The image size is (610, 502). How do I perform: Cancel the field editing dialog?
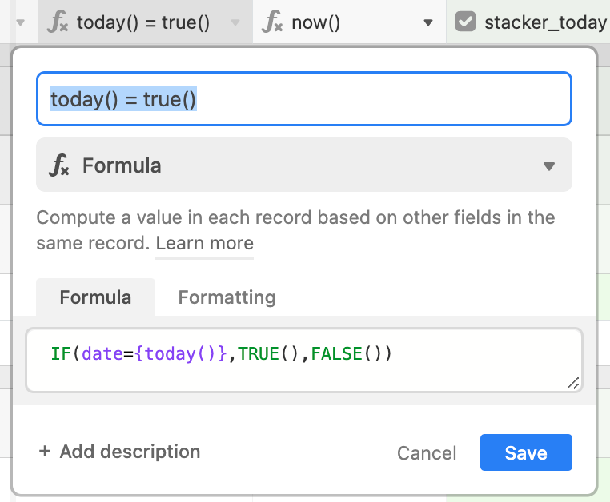tap(427, 453)
